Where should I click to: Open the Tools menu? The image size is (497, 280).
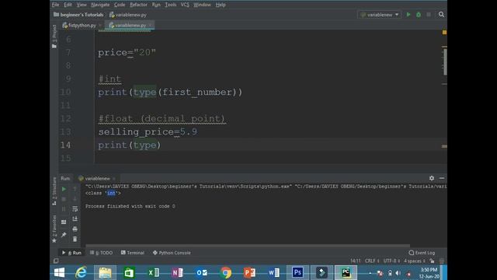point(171,5)
